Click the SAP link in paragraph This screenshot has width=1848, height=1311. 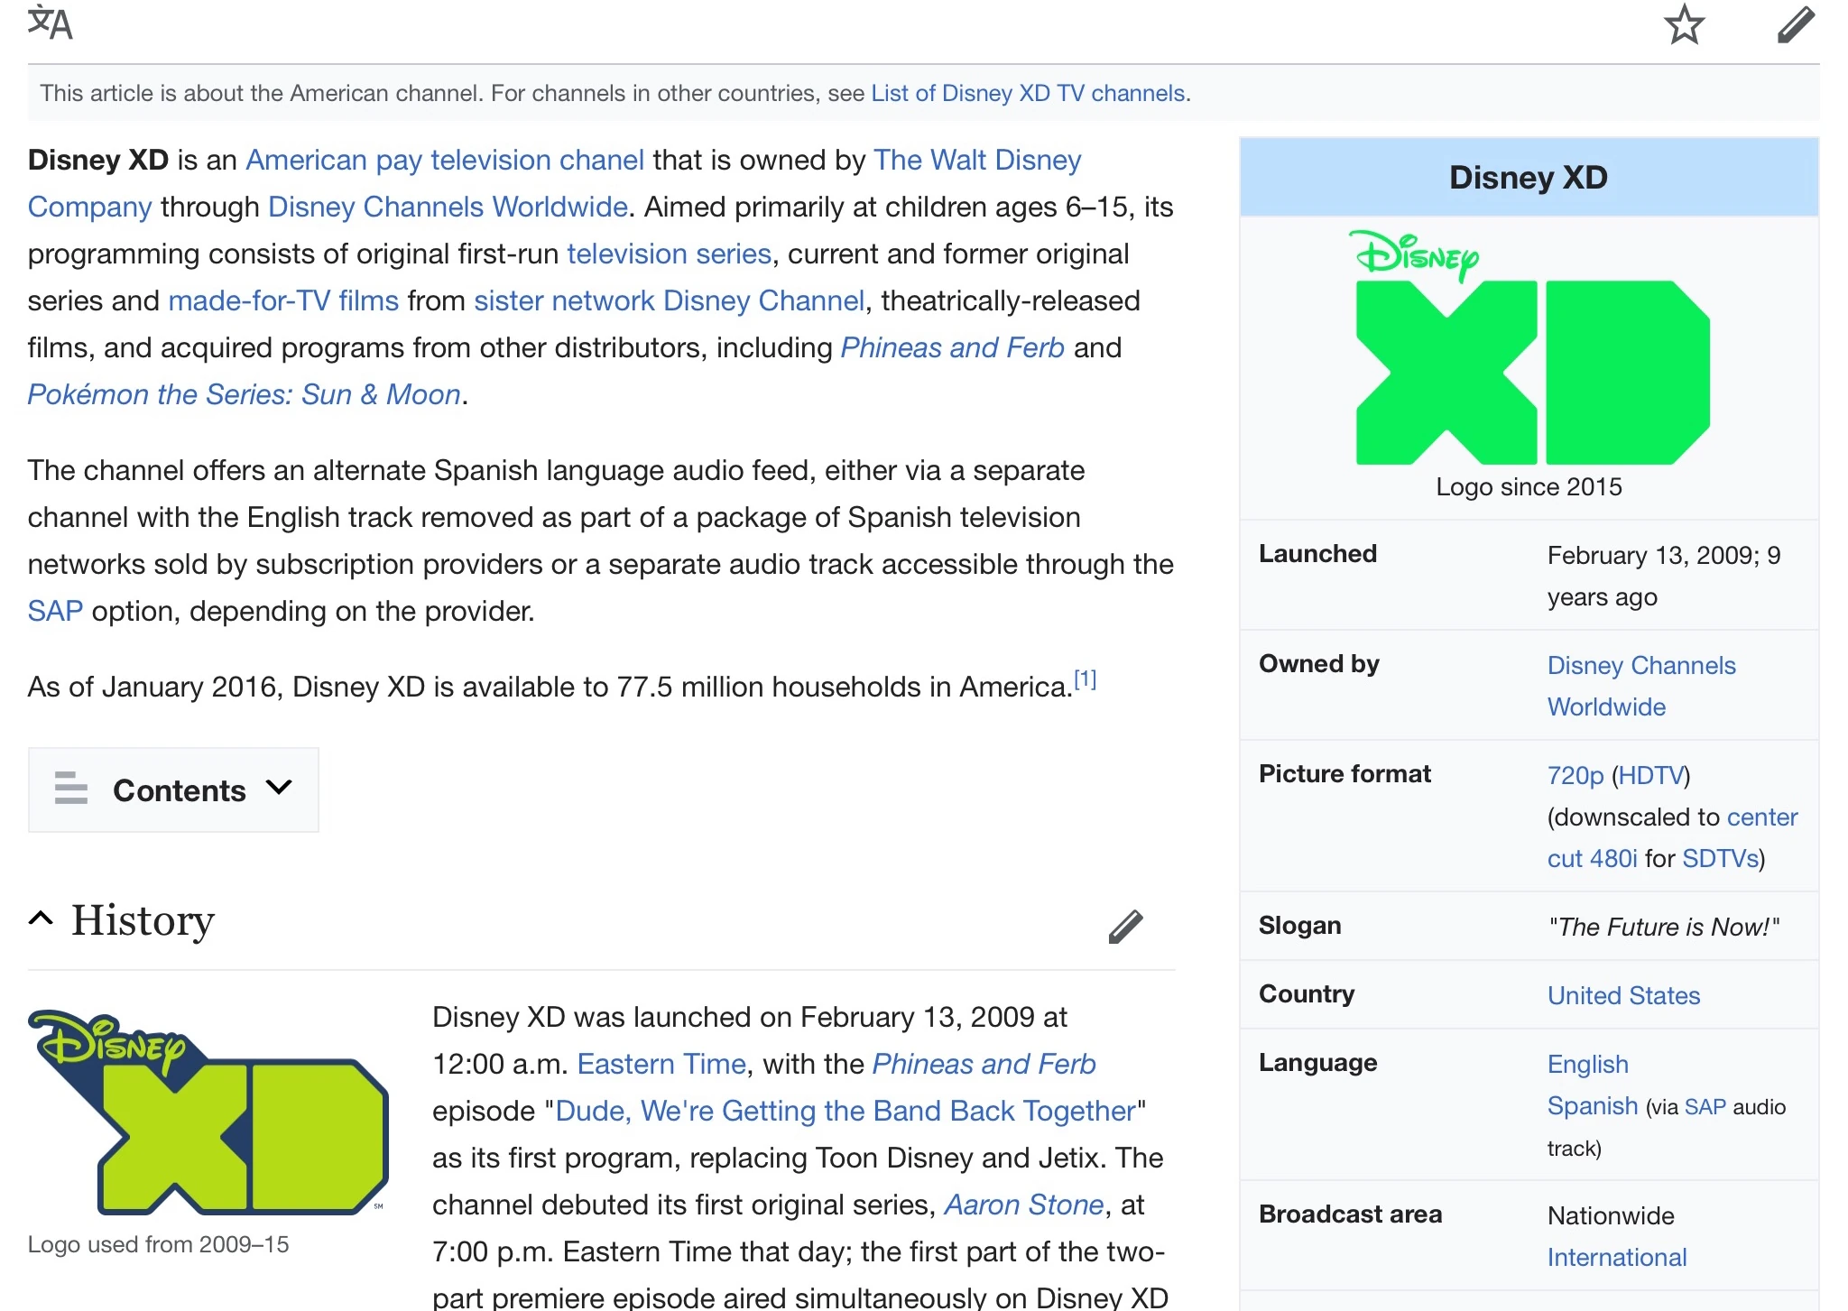tap(55, 612)
